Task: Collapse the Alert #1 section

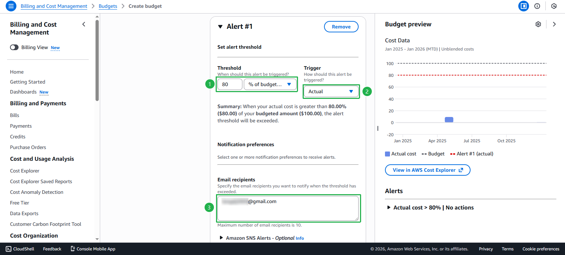Action: point(220,27)
